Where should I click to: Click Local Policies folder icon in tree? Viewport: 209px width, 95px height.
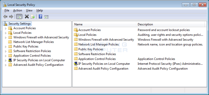click(10, 33)
